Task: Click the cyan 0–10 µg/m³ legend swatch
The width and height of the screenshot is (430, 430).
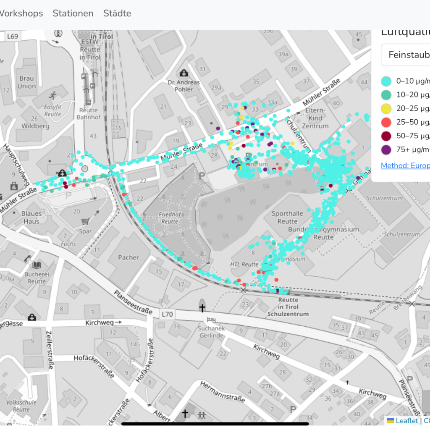Action: 386,81
